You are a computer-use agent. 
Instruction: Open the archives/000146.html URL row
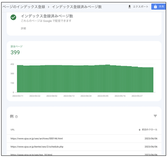[84, 139]
